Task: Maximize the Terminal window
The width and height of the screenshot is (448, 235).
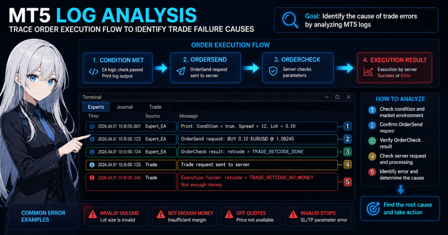Action: [337, 97]
